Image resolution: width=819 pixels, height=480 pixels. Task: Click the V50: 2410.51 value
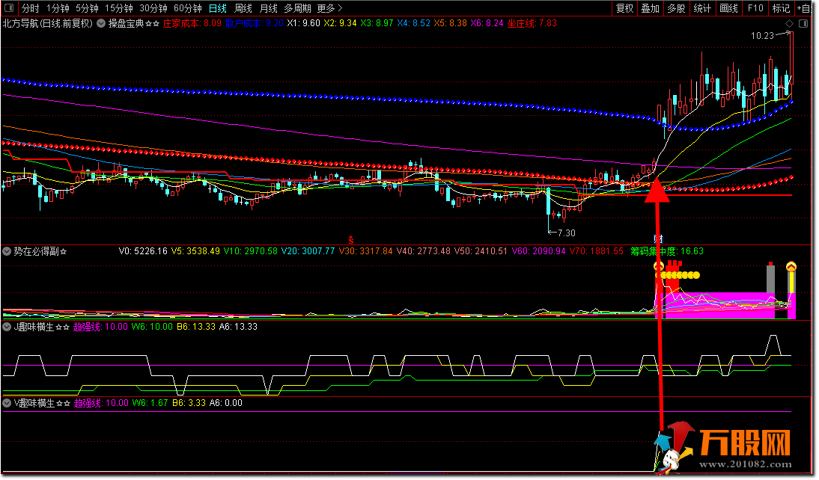481,251
